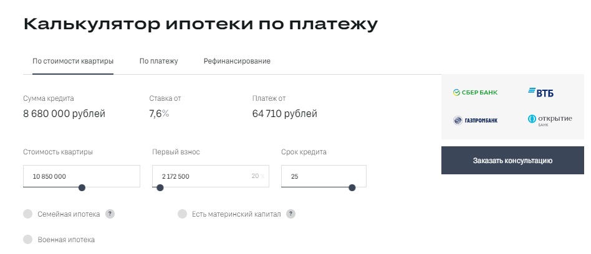Toggle Есть материнский капитал option
Image resolution: width=591 pixels, height=254 pixels.
pos(182,214)
